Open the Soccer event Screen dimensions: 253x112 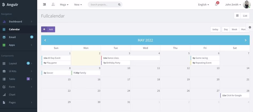click(x=56, y=73)
